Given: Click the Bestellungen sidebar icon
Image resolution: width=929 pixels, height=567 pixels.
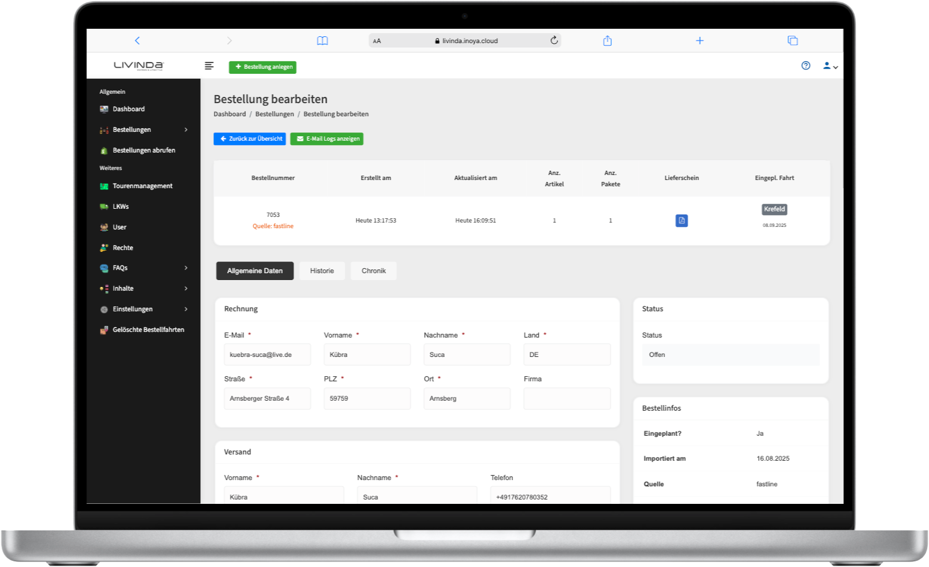Looking at the screenshot, I should click(104, 130).
